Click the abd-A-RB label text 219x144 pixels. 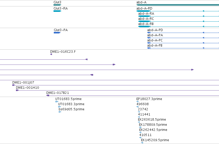[146, 24]
